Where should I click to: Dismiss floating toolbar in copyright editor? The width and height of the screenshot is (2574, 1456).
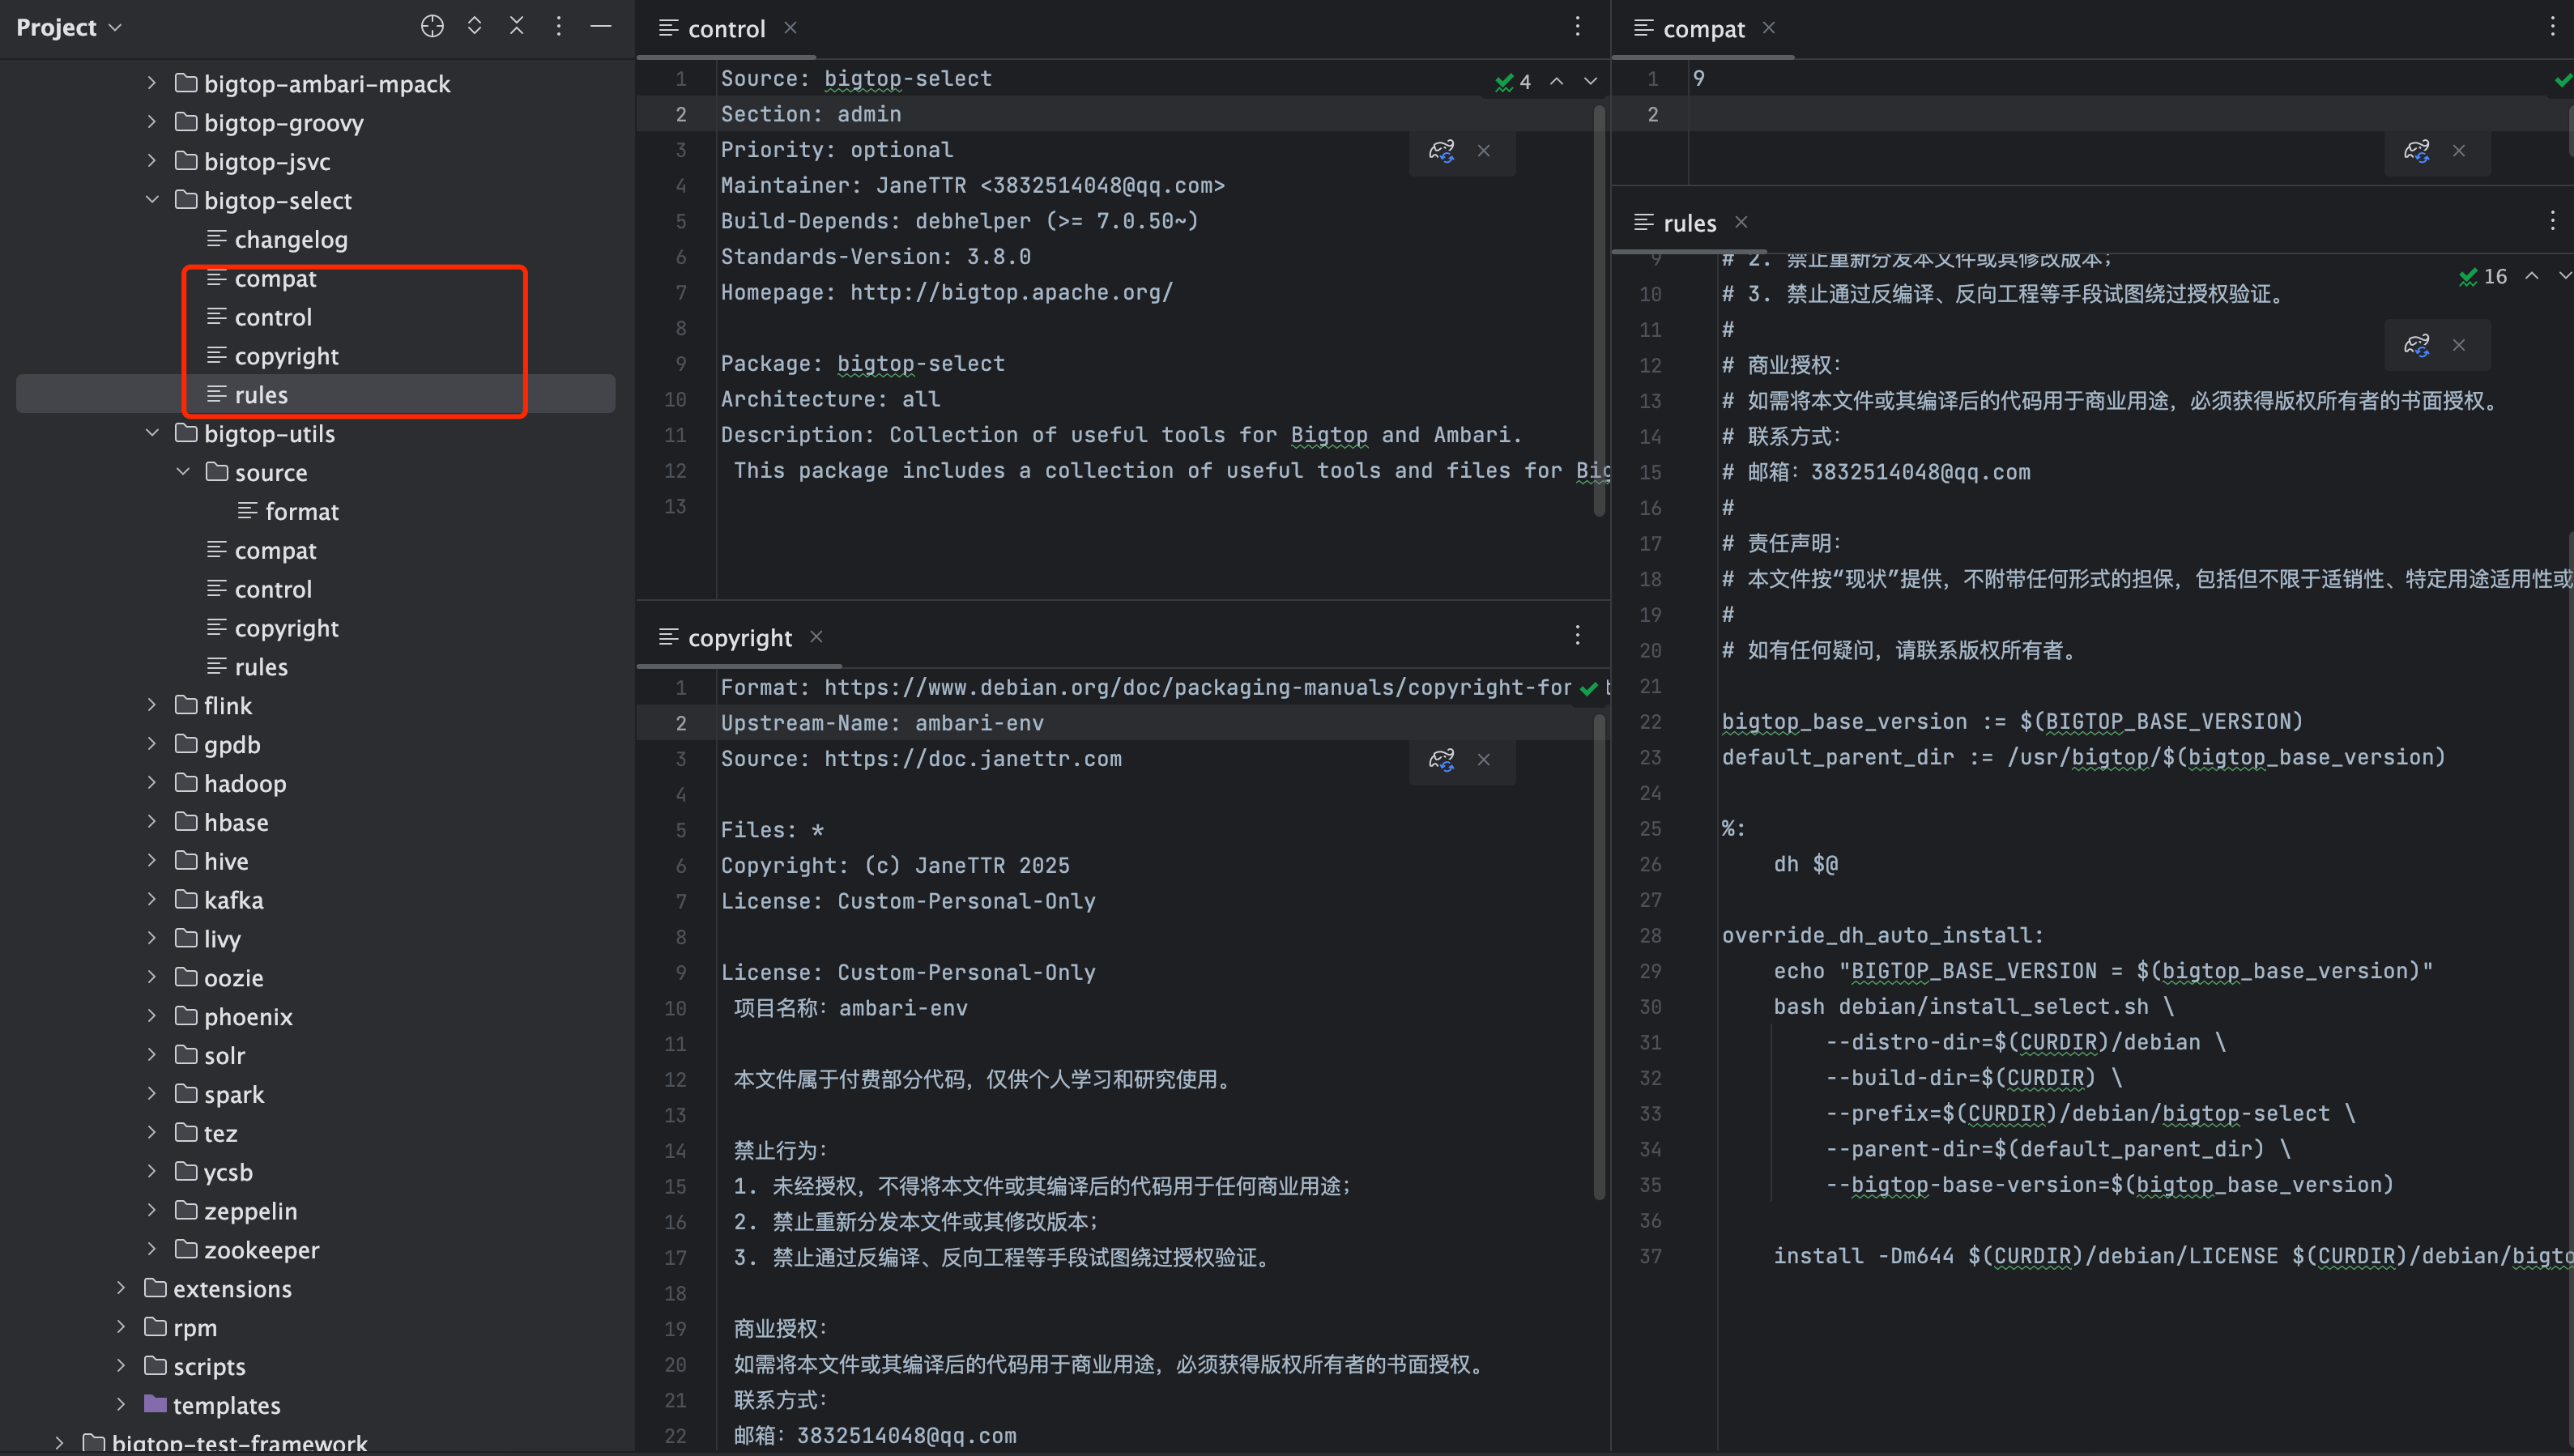(x=1484, y=760)
